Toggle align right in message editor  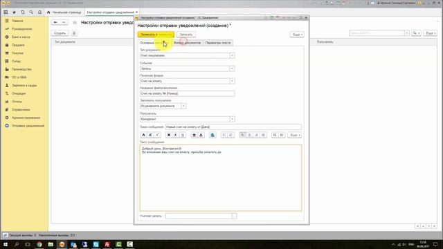click(256, 135)
